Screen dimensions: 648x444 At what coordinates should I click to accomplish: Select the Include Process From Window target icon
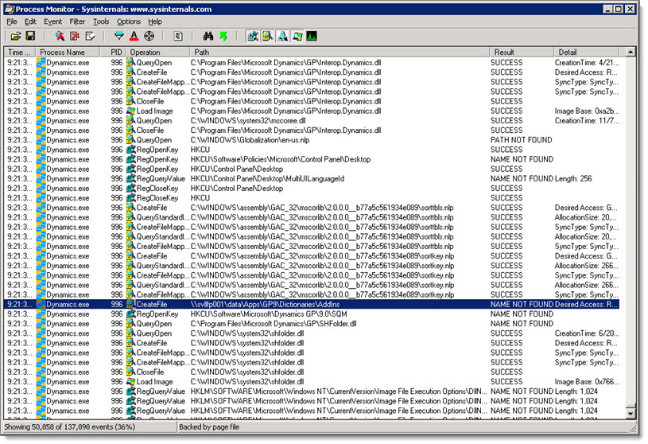coord(149,37)
